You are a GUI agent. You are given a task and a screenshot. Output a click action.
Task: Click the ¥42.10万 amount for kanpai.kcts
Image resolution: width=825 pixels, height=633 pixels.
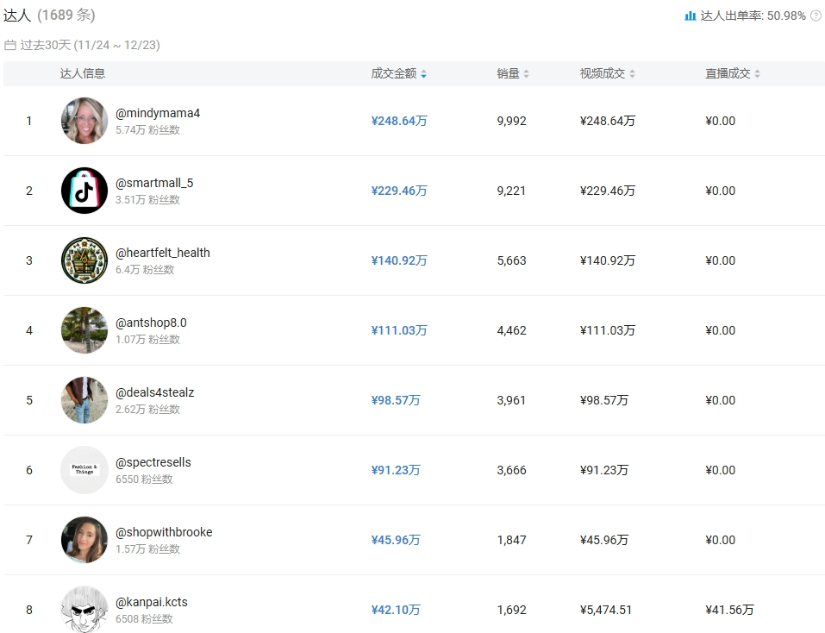[396, 610]
